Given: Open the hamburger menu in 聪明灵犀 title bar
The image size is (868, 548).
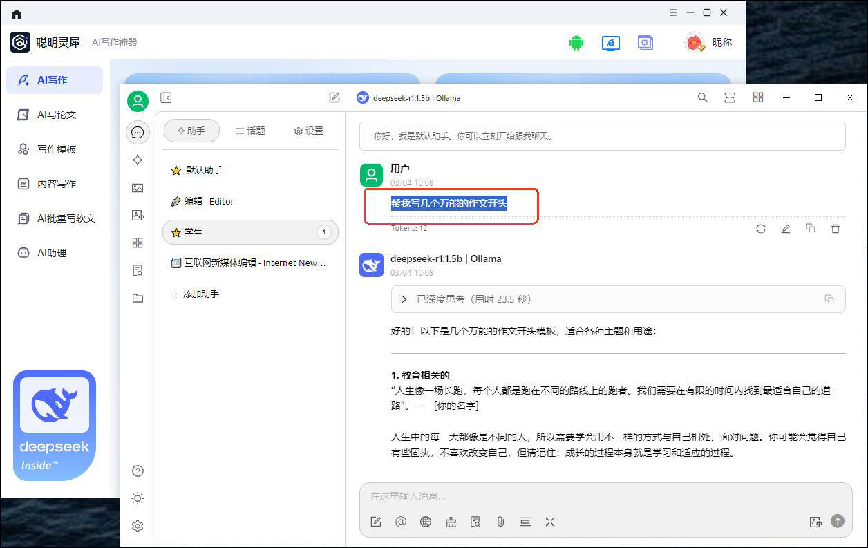Looking at the screenshot, I should 674,12.
